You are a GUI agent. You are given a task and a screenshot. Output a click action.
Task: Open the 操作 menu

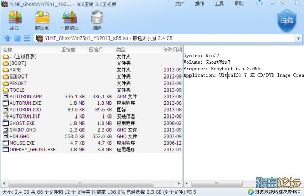click(x=200, y=4)
